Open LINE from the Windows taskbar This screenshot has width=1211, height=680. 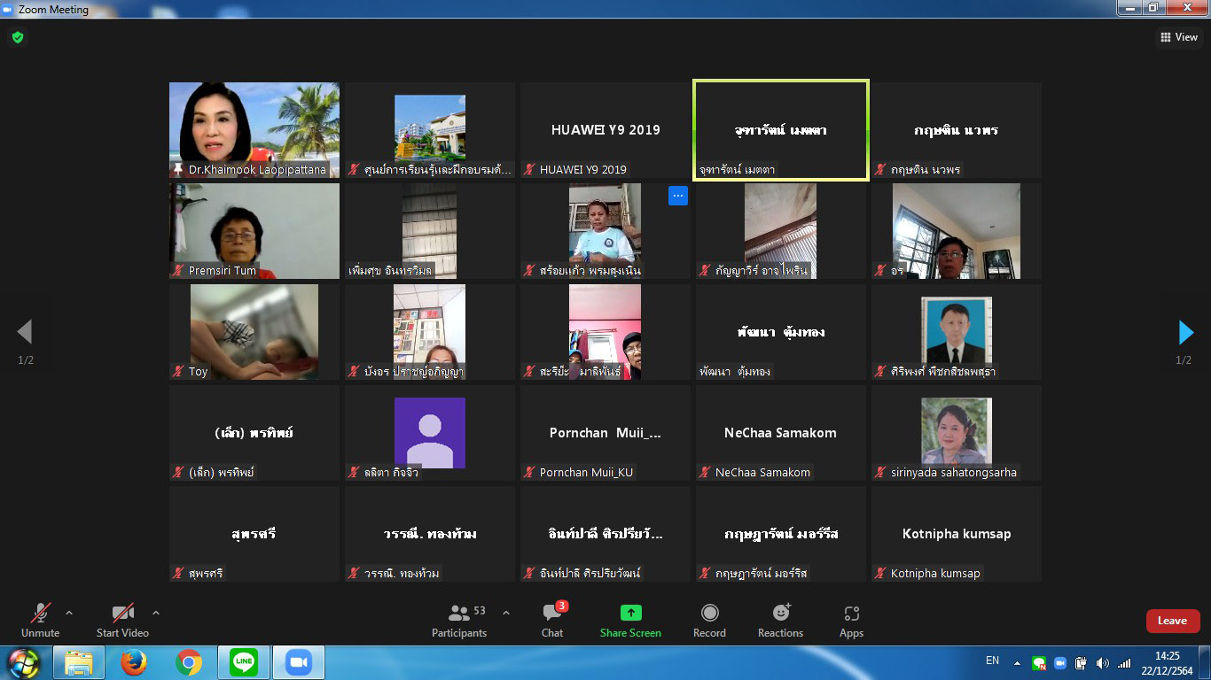point(244,662)
